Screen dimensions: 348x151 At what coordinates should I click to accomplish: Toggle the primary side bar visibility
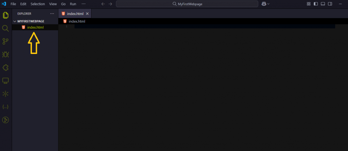[x=316, y=4]
